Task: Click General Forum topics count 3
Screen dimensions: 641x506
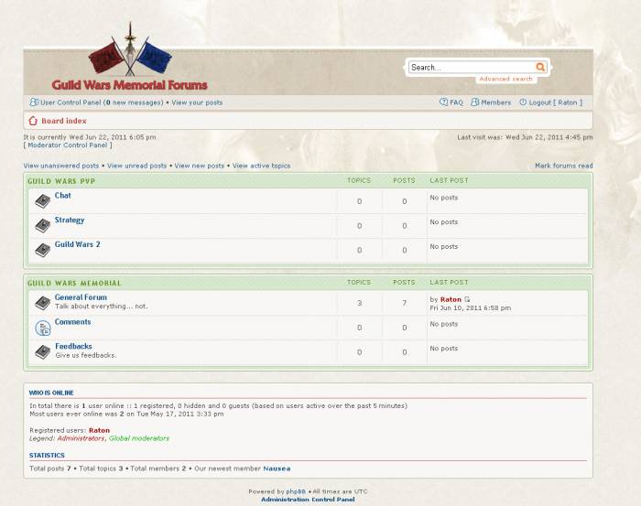Action: (x=359, y=303)
